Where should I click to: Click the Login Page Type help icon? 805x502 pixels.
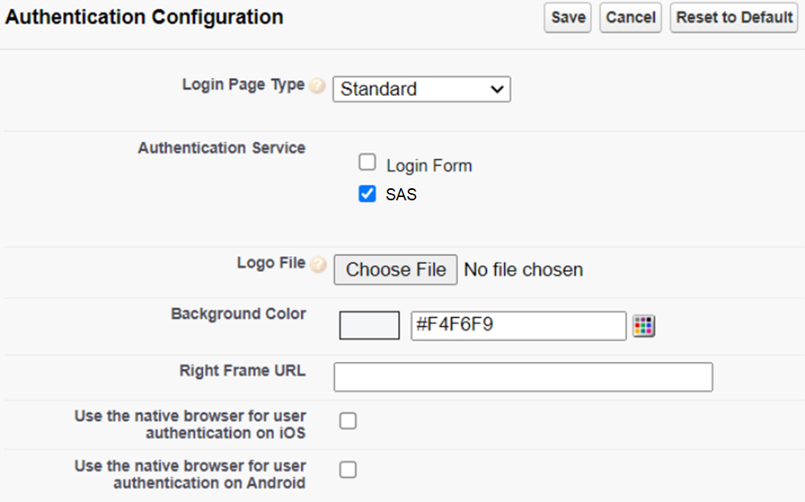[317, 86]
